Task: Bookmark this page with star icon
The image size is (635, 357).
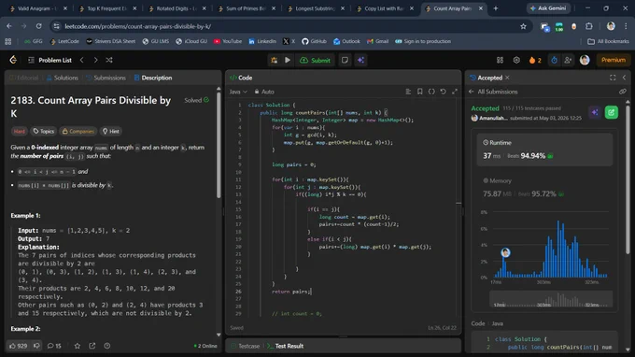Action: tap(523, 26)
